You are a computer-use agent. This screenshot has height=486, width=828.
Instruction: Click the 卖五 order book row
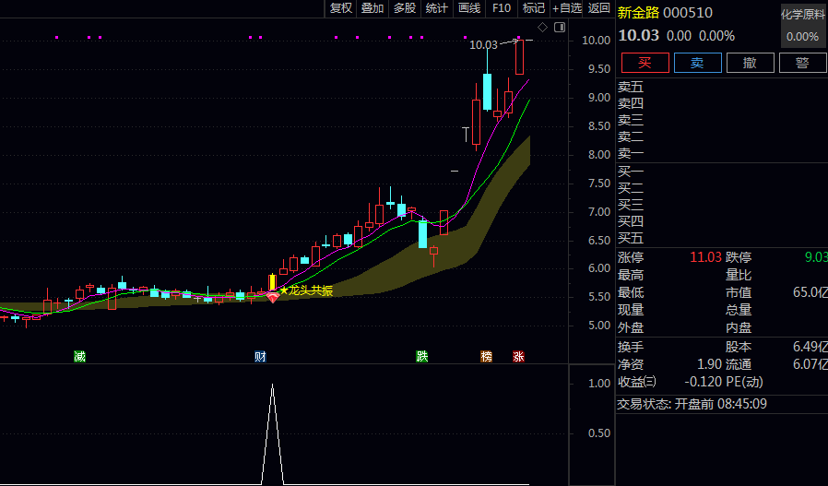point(721,87)
